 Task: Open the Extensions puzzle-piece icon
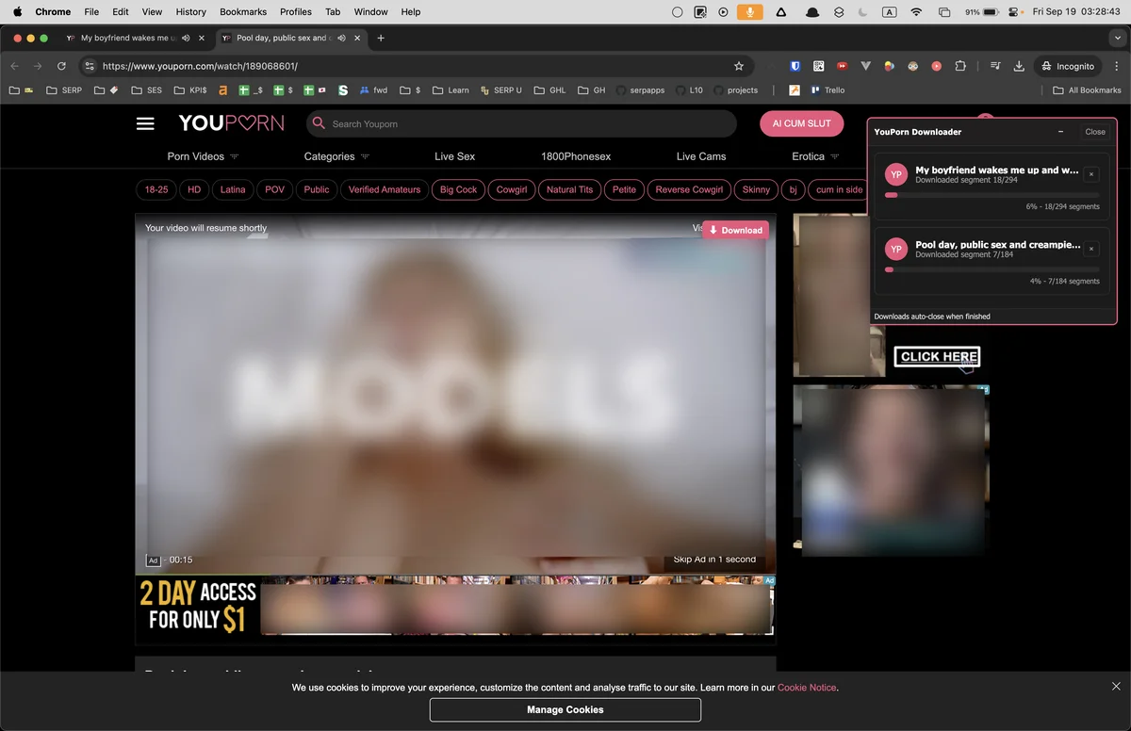click(x=960, y=66)
